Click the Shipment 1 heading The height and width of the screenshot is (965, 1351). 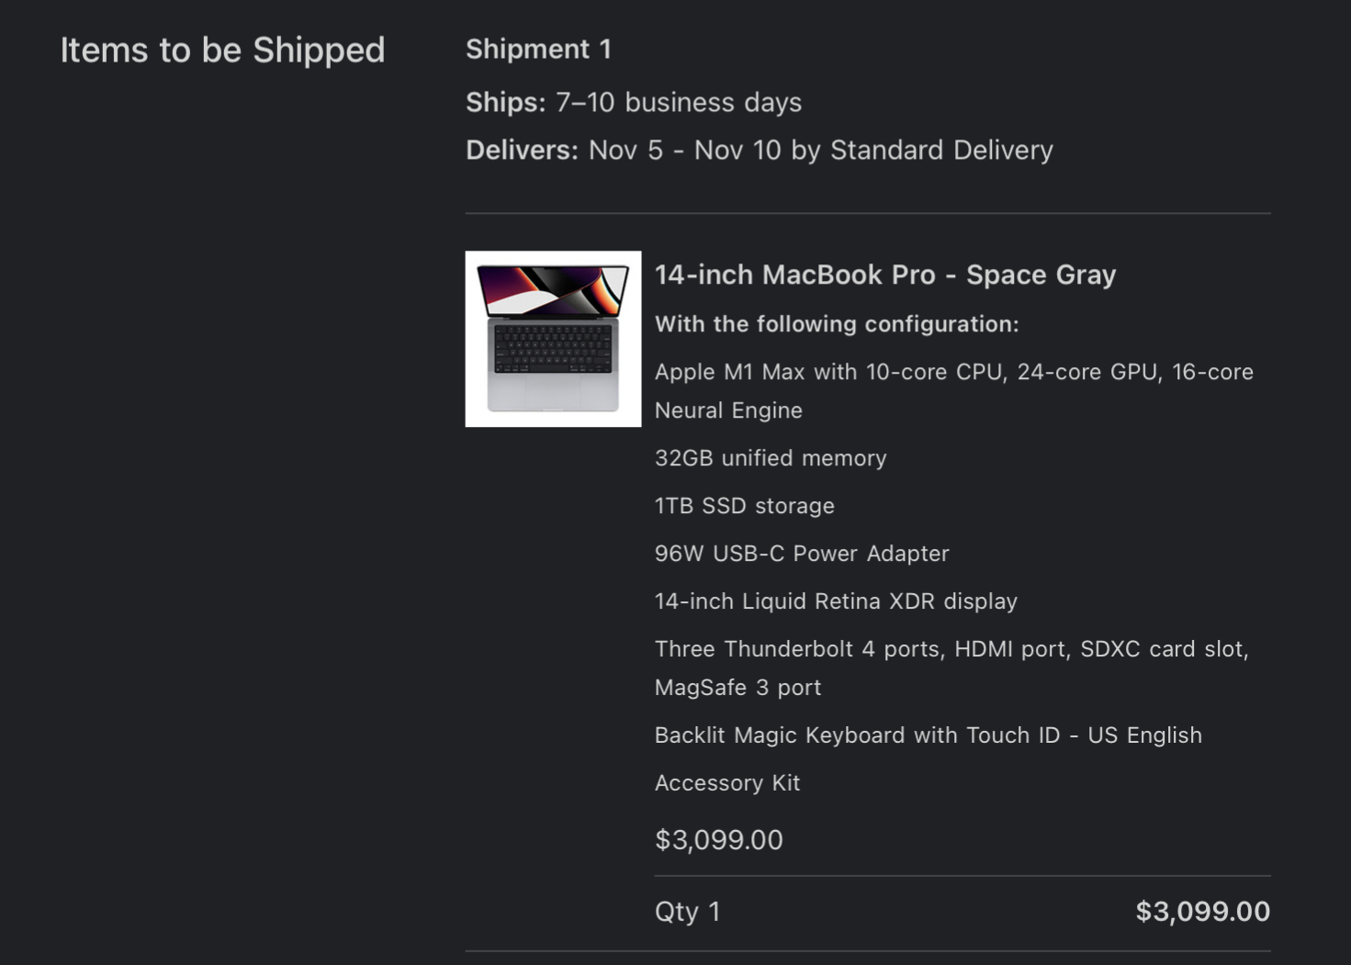point(538,50)
